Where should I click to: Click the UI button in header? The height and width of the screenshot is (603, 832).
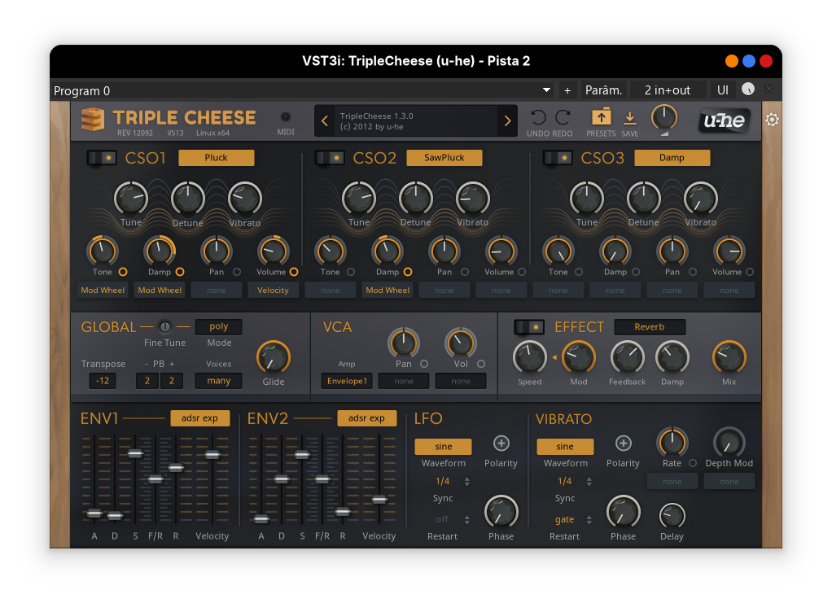tap(722, 90)
